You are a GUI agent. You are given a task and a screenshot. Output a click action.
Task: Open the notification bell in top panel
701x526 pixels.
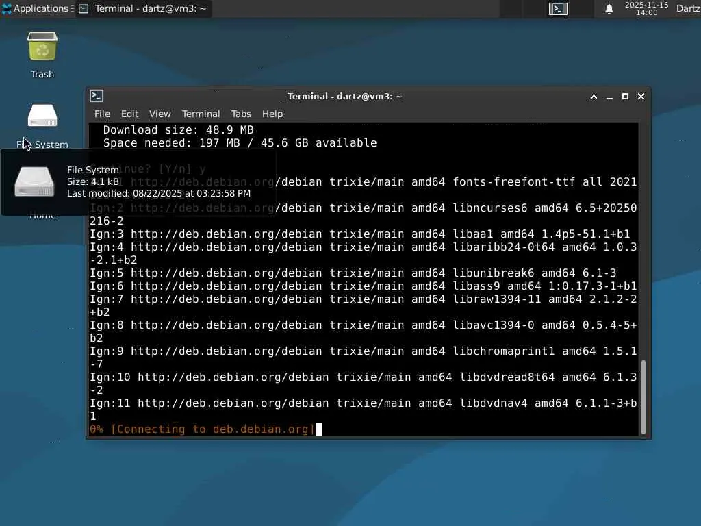pos(609,9)
